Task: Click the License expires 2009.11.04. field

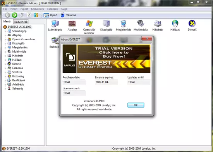Action: click(106, 82)
